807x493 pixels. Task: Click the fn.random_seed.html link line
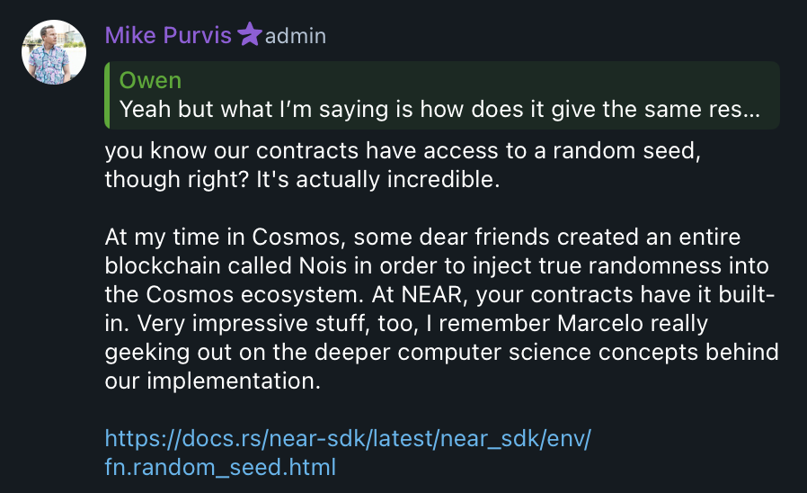[x=220, y=467]
